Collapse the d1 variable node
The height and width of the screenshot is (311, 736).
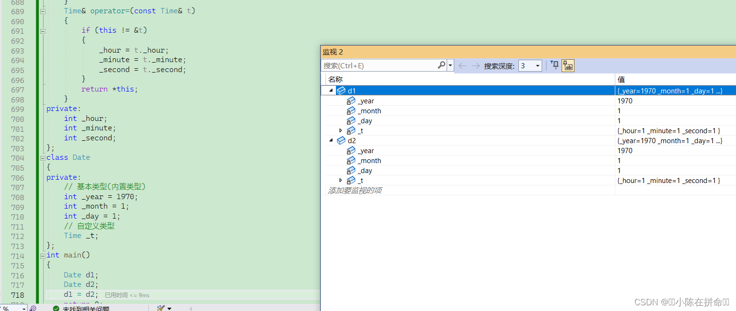331,91
